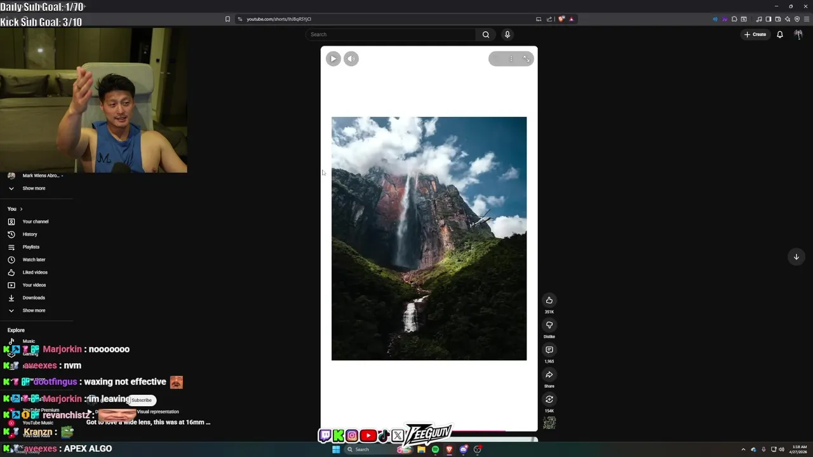
Task: Bookmark this page in browser
Action: 227,19
